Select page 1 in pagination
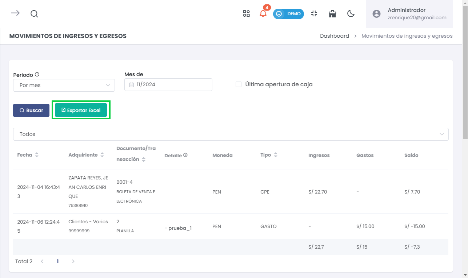Screen dimensions: 468x278 [x=57, y=261]
